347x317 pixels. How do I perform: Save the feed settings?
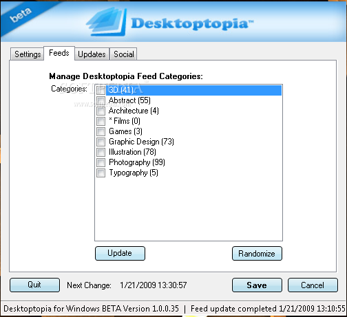click(x=257, y=285)
